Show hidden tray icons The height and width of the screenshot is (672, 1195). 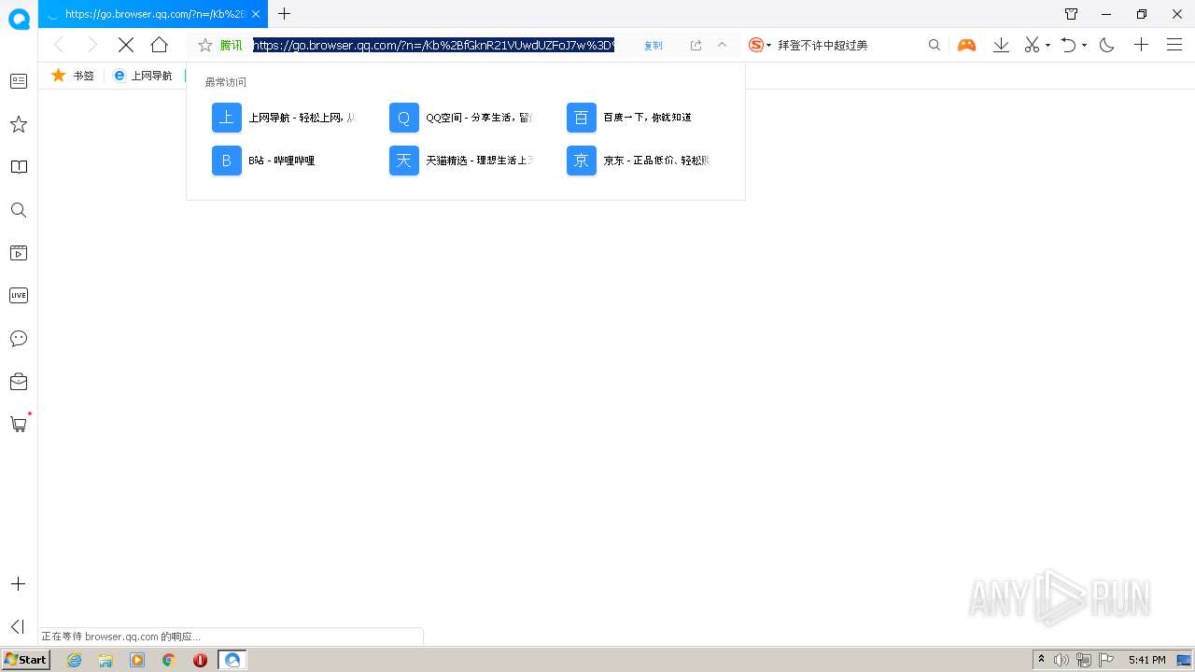point(1042,660)
